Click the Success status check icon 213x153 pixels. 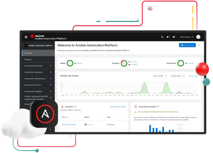(85, 125)
